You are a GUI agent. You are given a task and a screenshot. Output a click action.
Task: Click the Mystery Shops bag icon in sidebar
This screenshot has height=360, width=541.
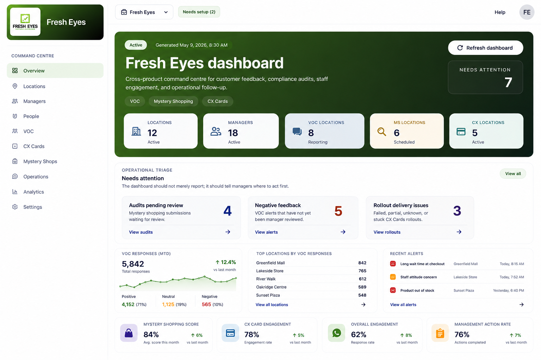point(15,161)
